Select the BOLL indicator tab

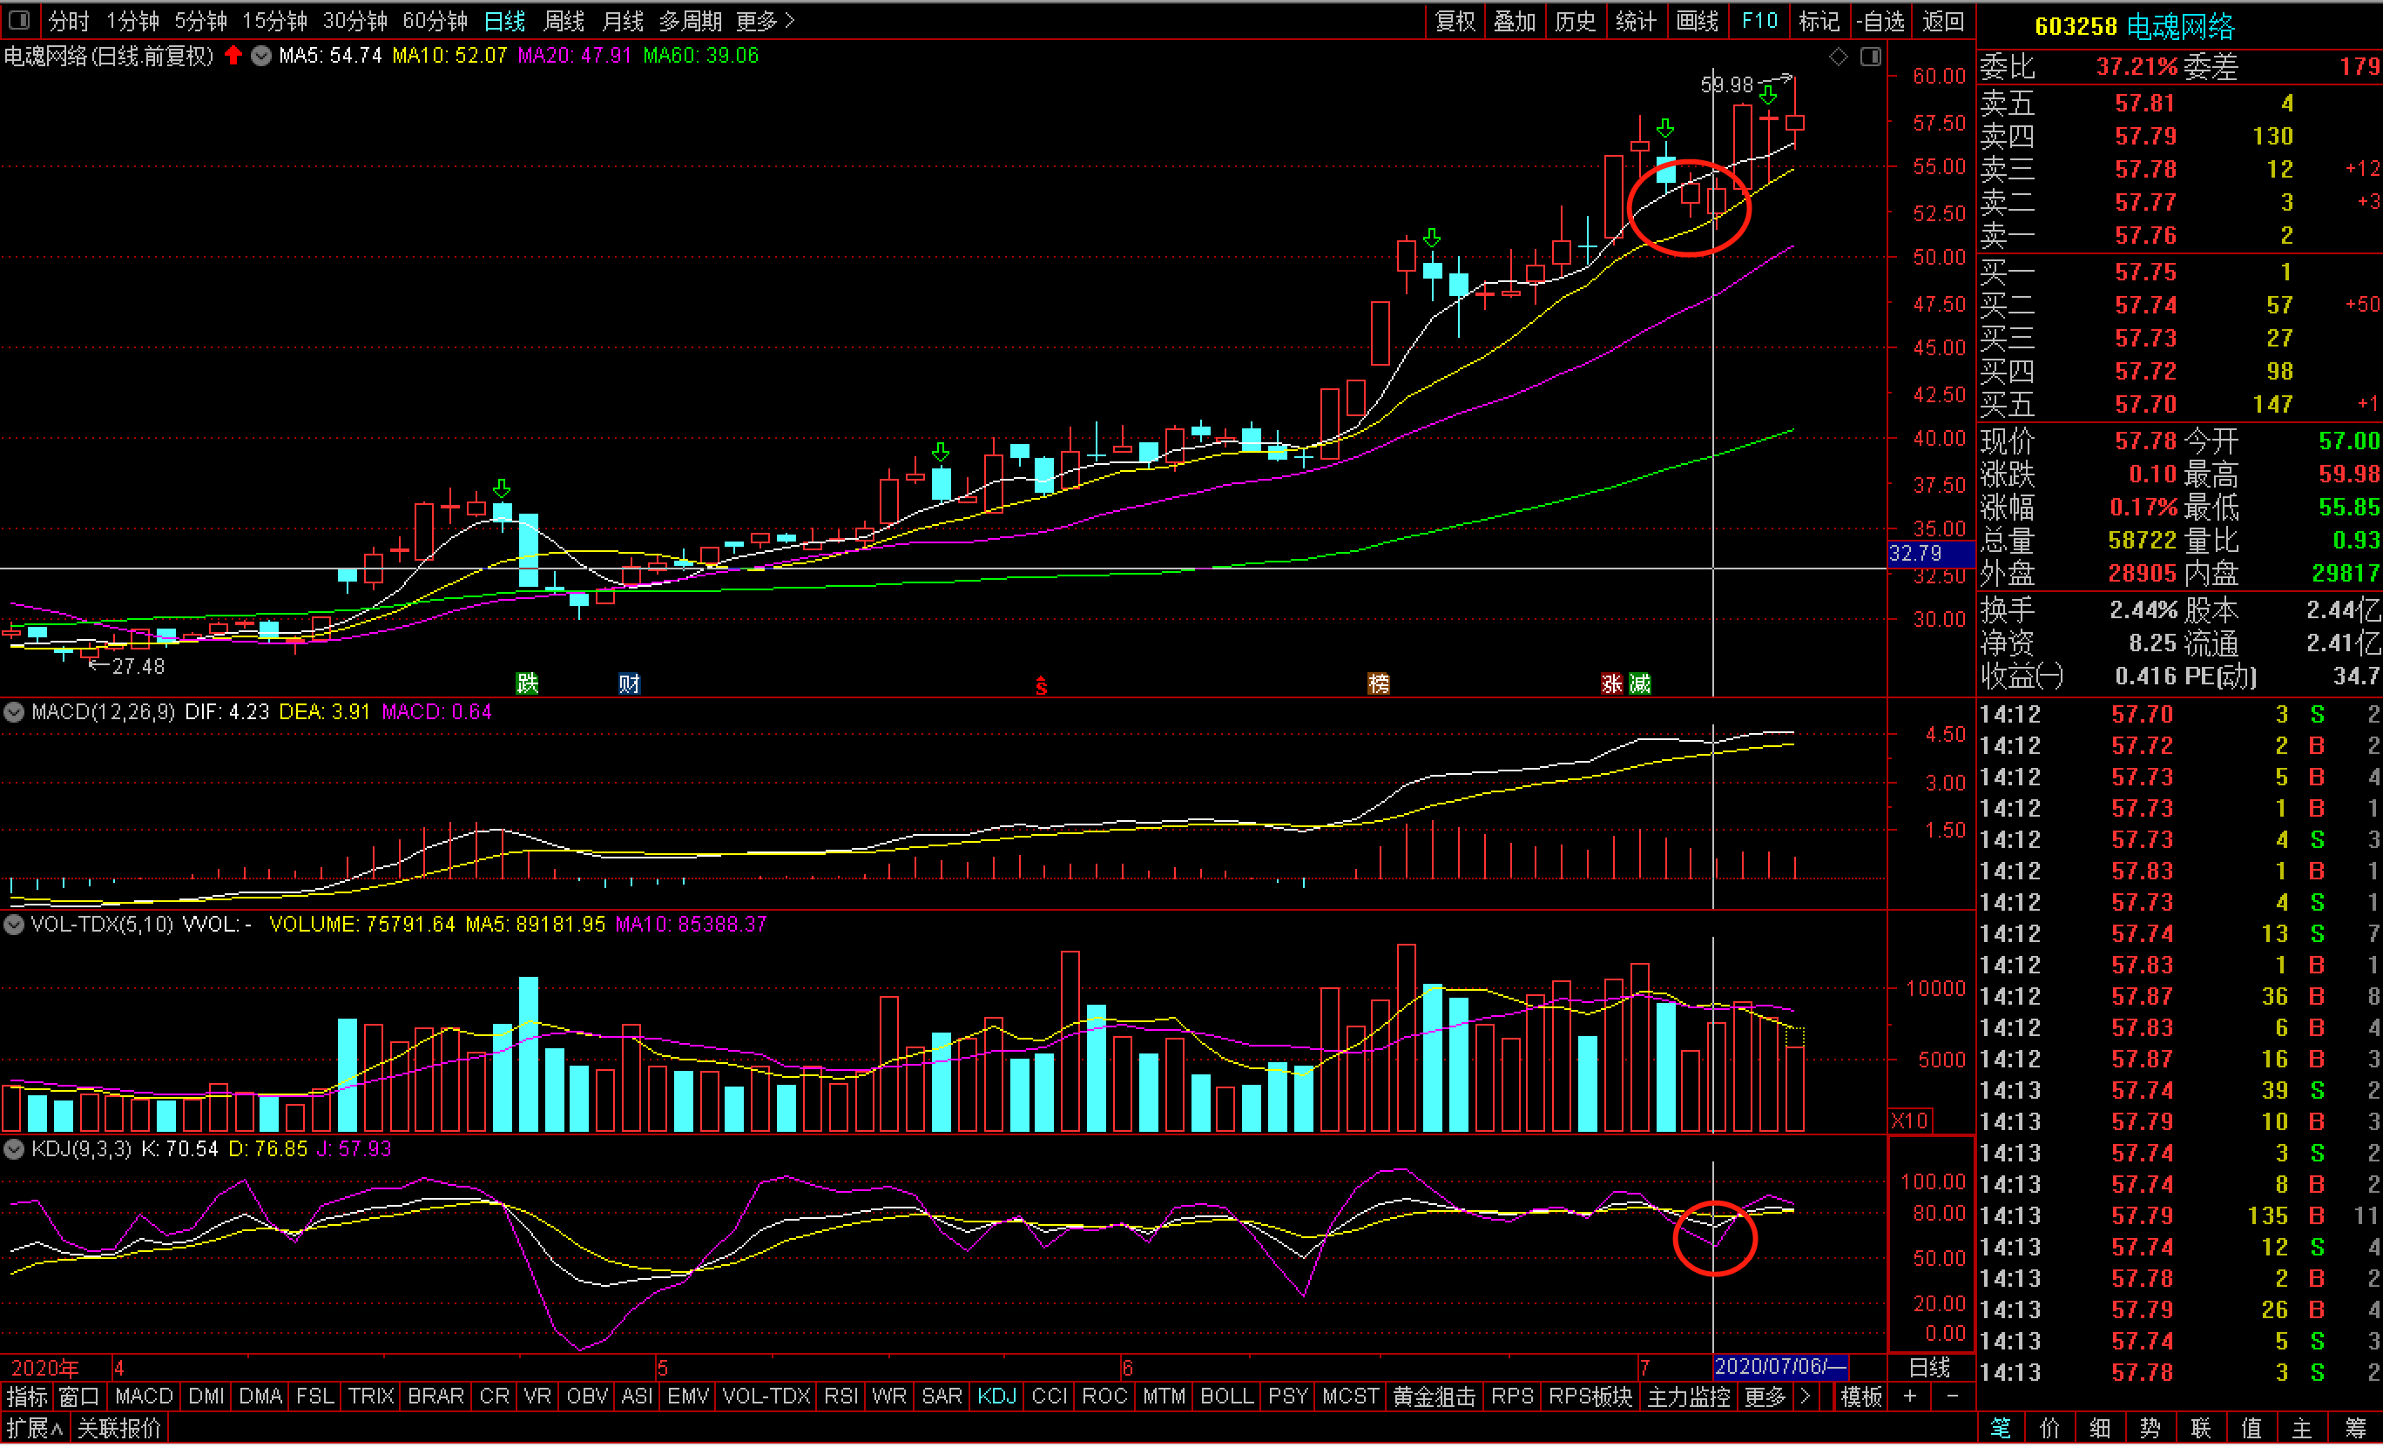coord(1226,1397)
